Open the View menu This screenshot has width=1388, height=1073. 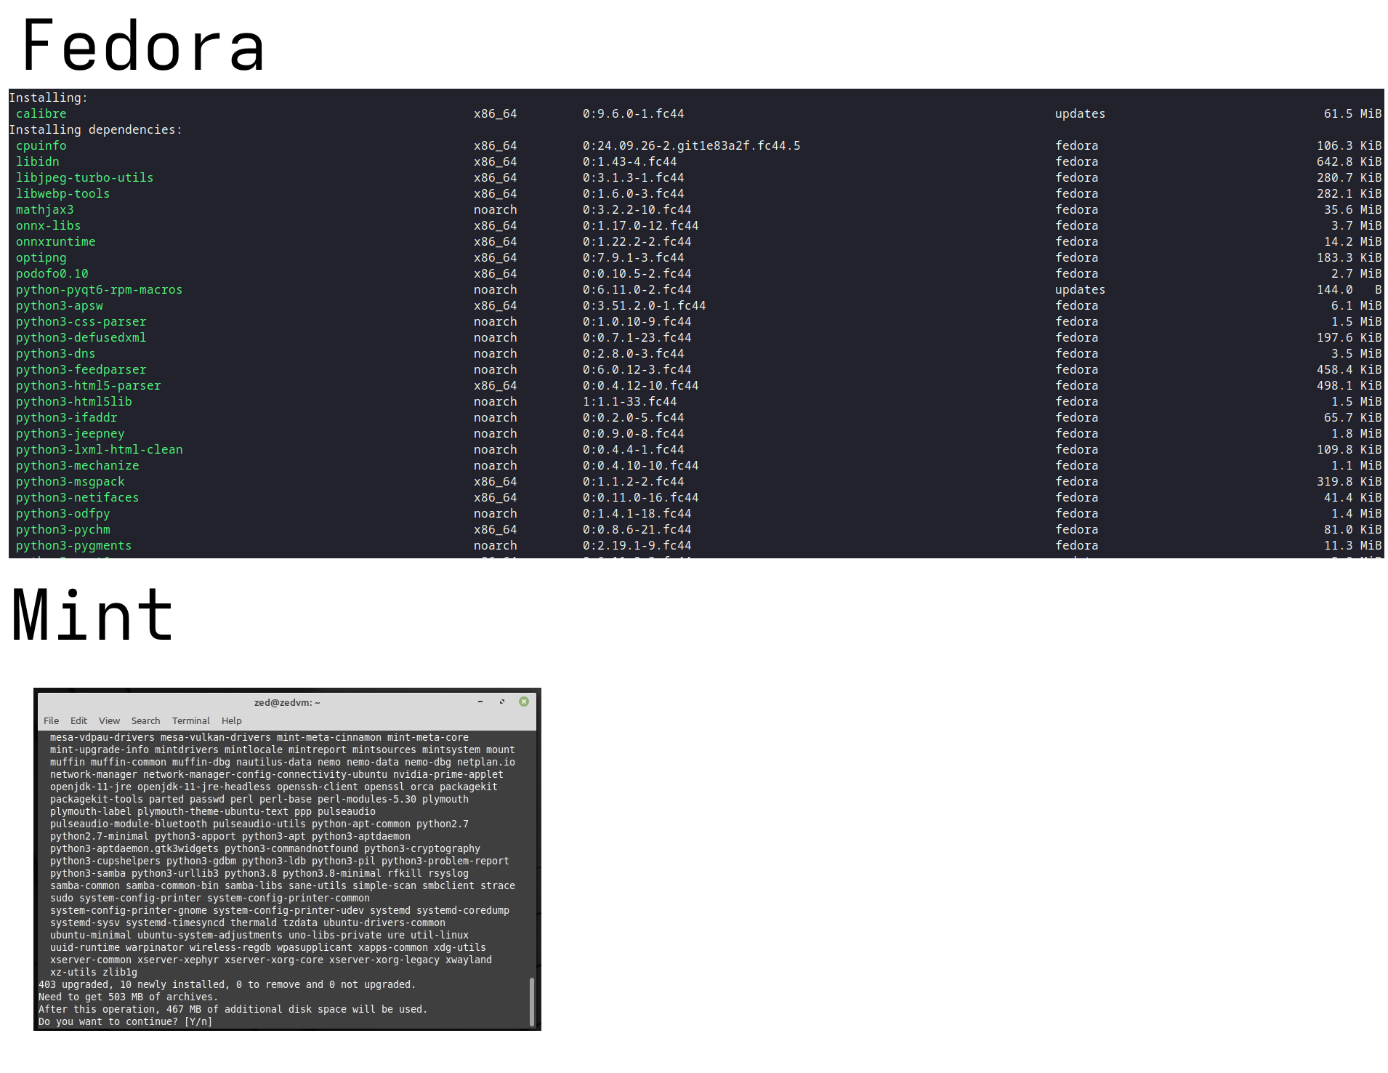click(x=109, y=720)
